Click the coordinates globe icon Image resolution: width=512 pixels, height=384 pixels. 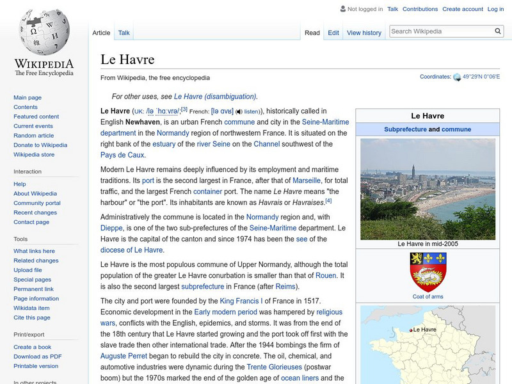tap(457, 77)
